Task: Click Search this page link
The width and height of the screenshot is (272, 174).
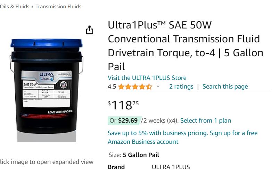Action: tap(225, 86)
